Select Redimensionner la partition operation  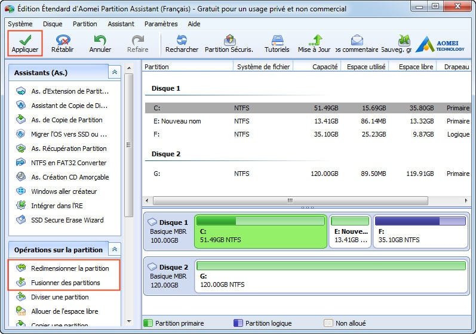pyautogui.click(x=63, y=268)
